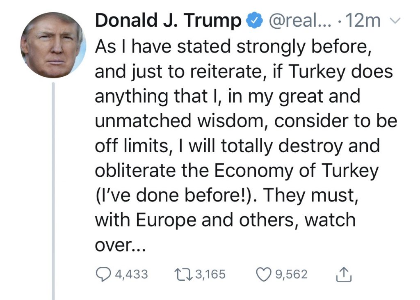Screen dimensions: 420x300
Task: Open the share tweet arrow icon
Action: coord(344,274)
